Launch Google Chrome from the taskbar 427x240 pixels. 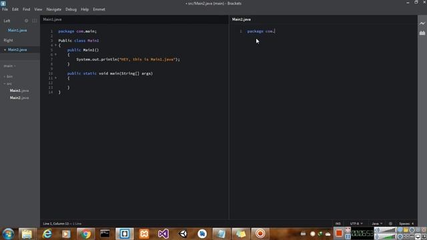(x=85, y=234)
